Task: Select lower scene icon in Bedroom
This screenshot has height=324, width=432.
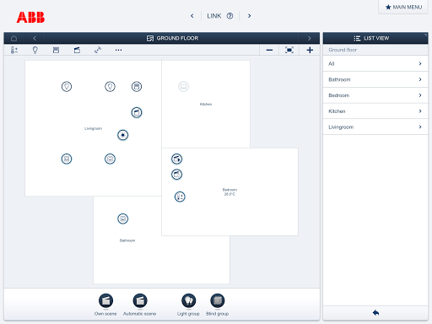Action: (176, 175)
